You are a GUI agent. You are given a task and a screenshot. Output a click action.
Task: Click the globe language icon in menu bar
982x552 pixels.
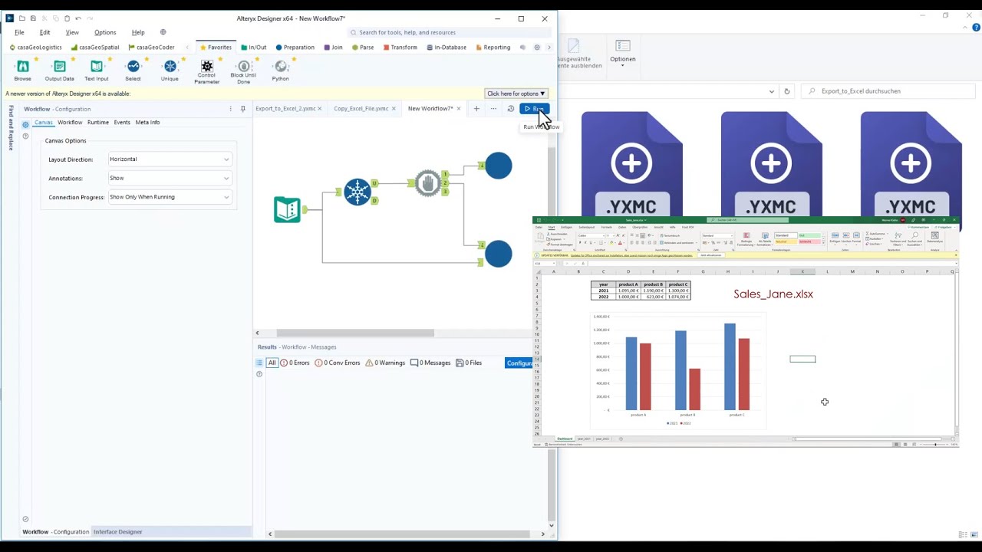coord(163,32)
